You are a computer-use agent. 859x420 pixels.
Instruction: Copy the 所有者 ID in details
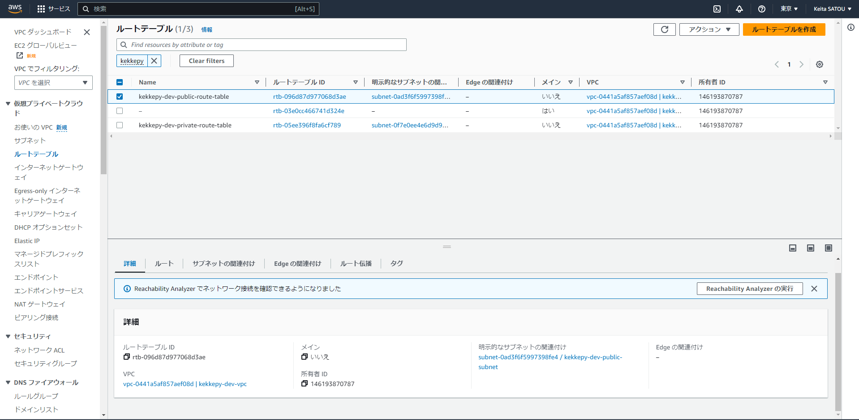tap(305, 384)
